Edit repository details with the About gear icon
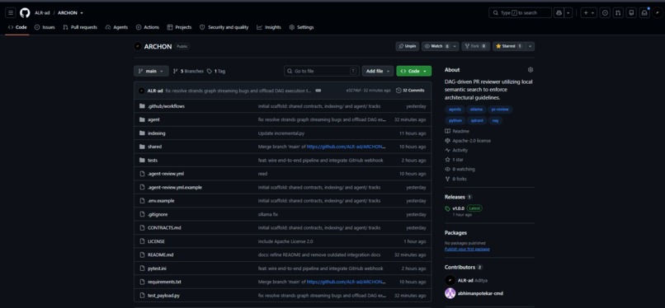This screenshot has width=665, height=308. click(531, 70)
